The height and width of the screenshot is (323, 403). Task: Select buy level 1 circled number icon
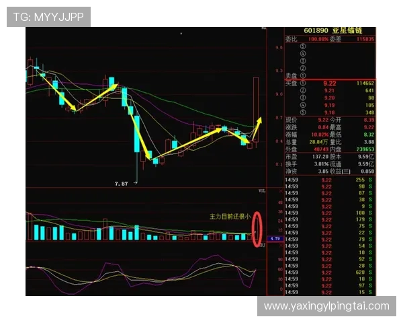point(303,83)
